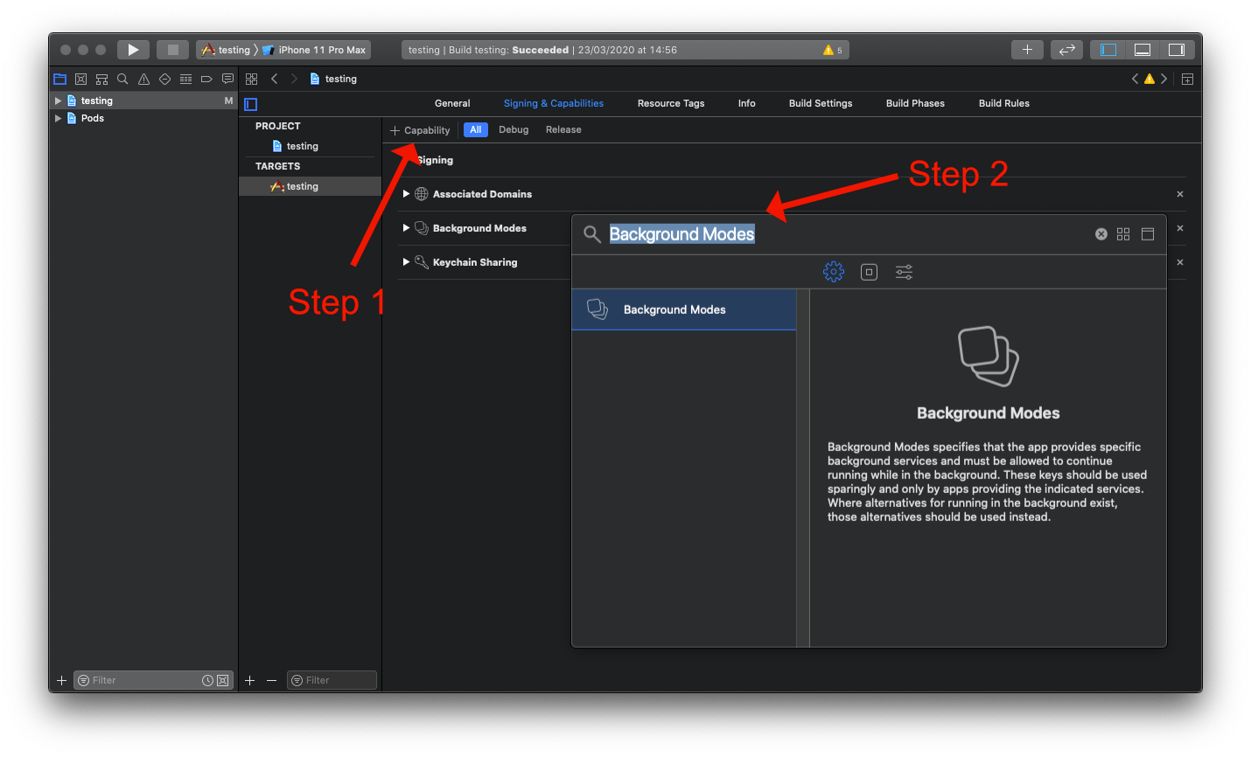1251x757 pixels.
Task: Open Signing & Capabilities tab
Action: pyautogui.click(x=554, y=103)
